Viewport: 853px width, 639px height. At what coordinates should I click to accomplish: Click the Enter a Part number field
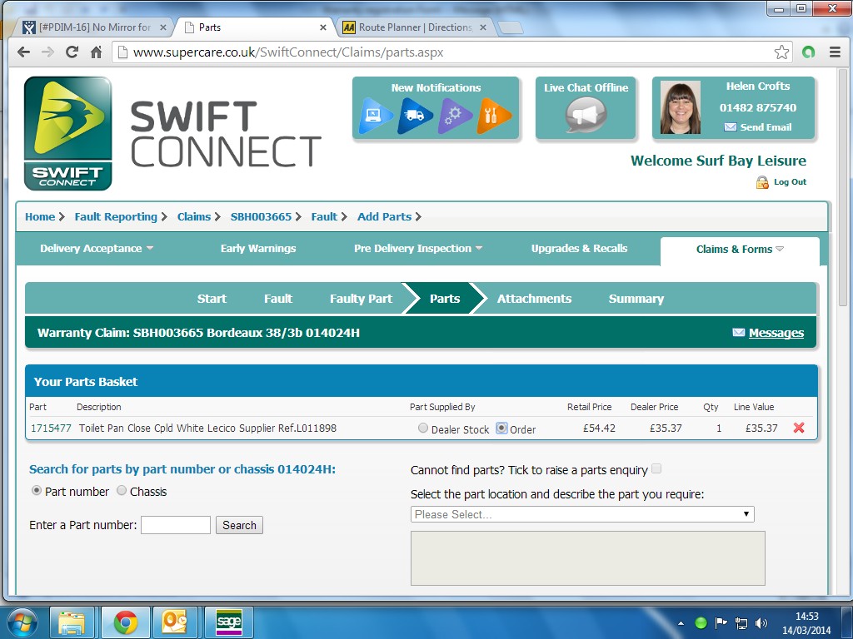tap(175, 525)
